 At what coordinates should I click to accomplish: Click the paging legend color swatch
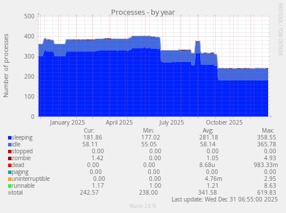coord(10,172)
